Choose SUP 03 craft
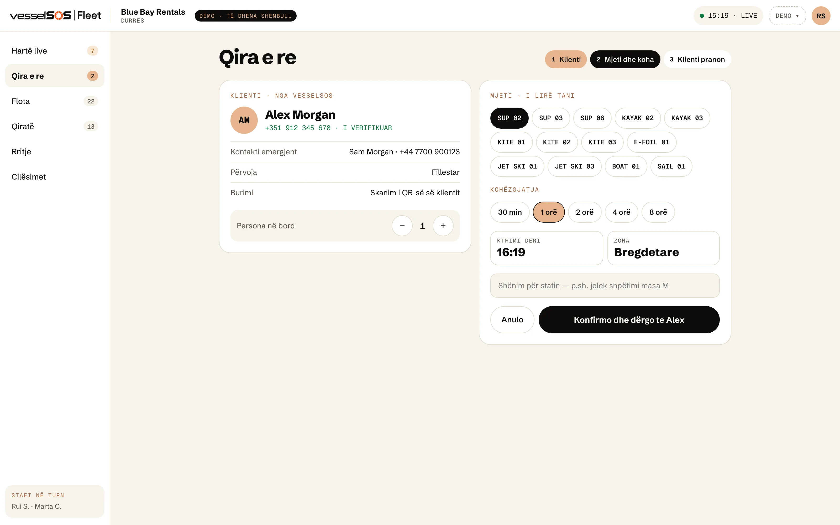 pos(551,118)
